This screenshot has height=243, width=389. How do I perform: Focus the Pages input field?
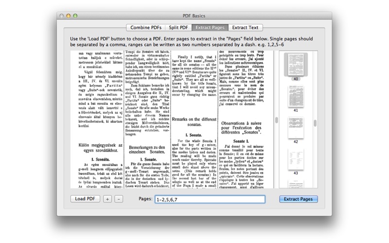coord(210,199)
